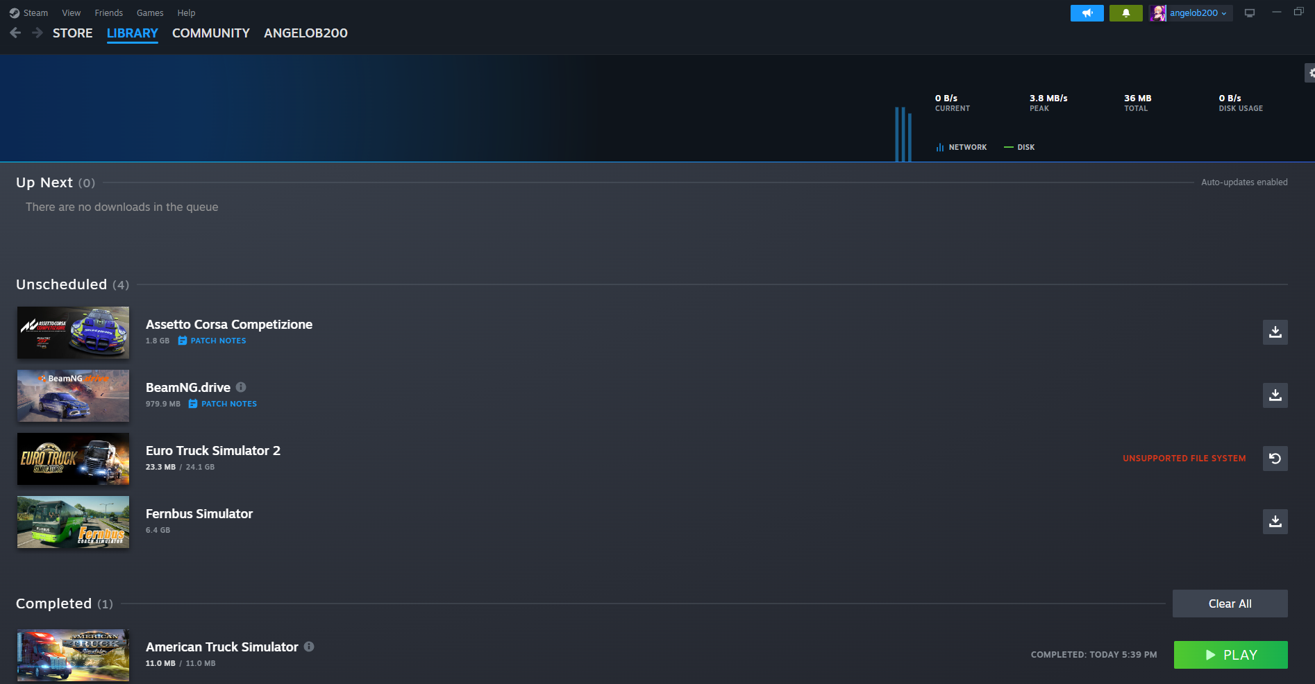Click American Truck Simulator 11.0 MB progress
The image size is (1315, 684).
[x=160, y=663]
